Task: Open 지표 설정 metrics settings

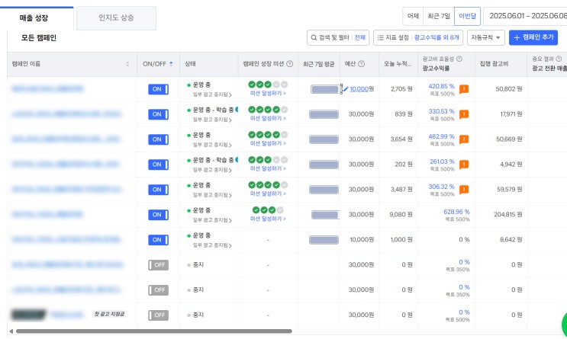Action: click(418, 37)
